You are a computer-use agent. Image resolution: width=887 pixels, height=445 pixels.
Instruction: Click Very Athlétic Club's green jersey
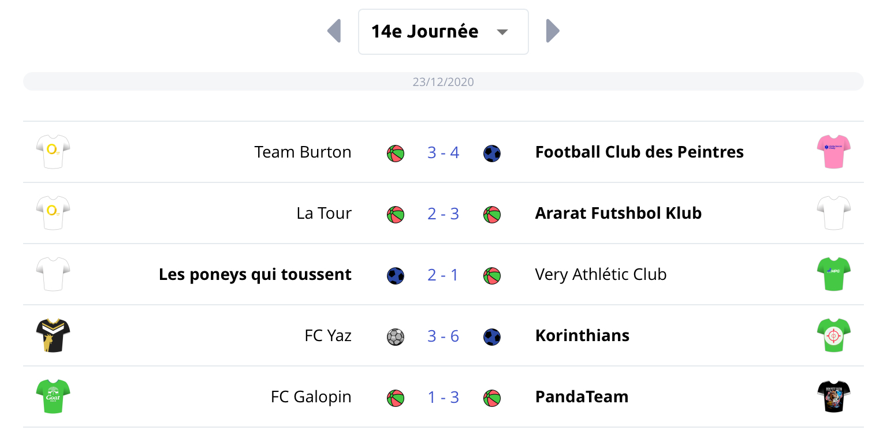834,274
